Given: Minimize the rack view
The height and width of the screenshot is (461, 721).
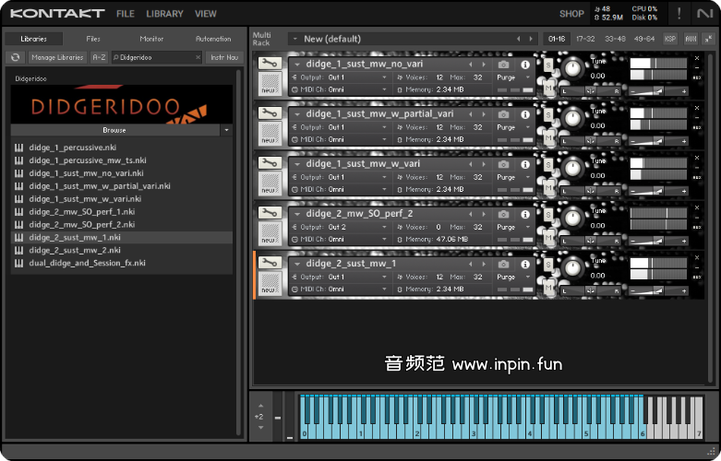Looking at the screenshot, I should pyautogui.click(x=707, y=39).
